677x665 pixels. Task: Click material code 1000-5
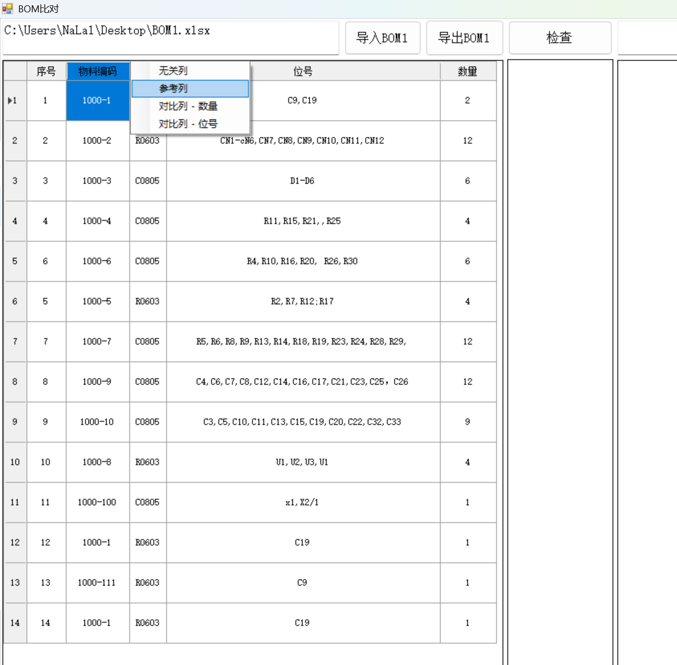pyautogui.click(x=97, y=302)
